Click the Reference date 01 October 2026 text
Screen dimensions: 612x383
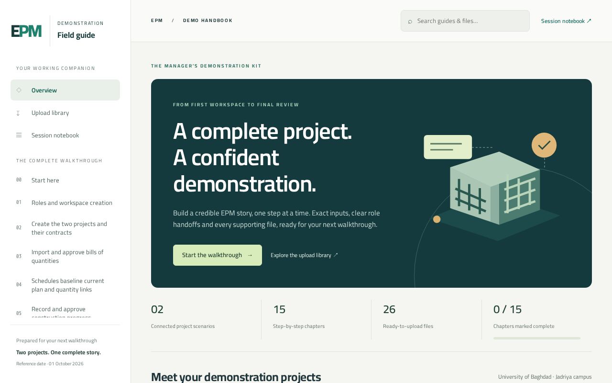click(x=50, y=364)
